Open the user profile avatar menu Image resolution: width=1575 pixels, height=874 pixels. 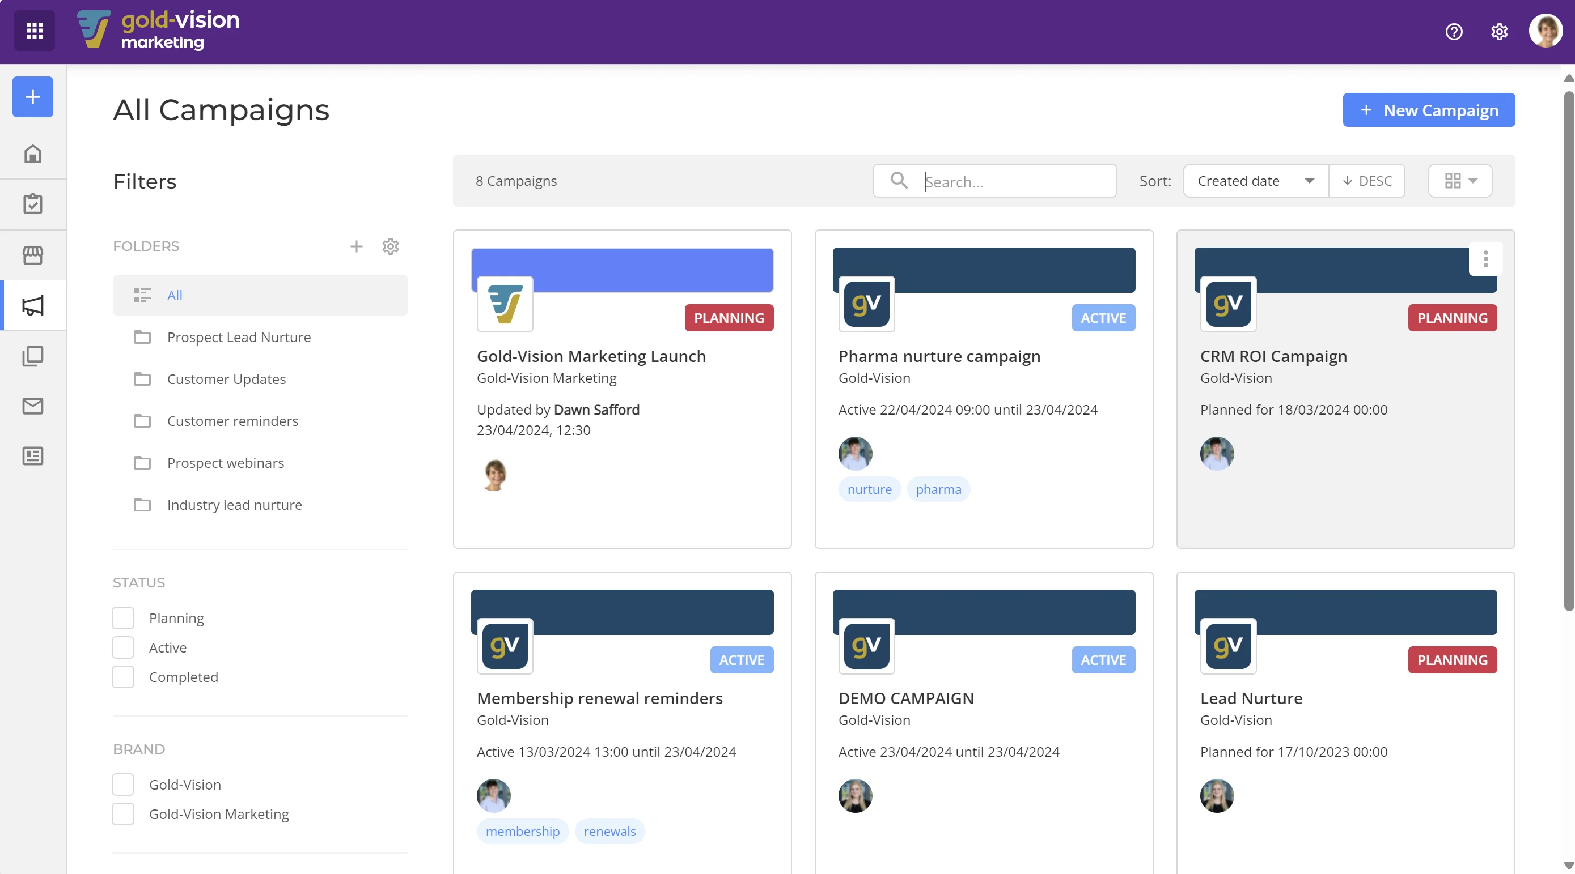1546,31
